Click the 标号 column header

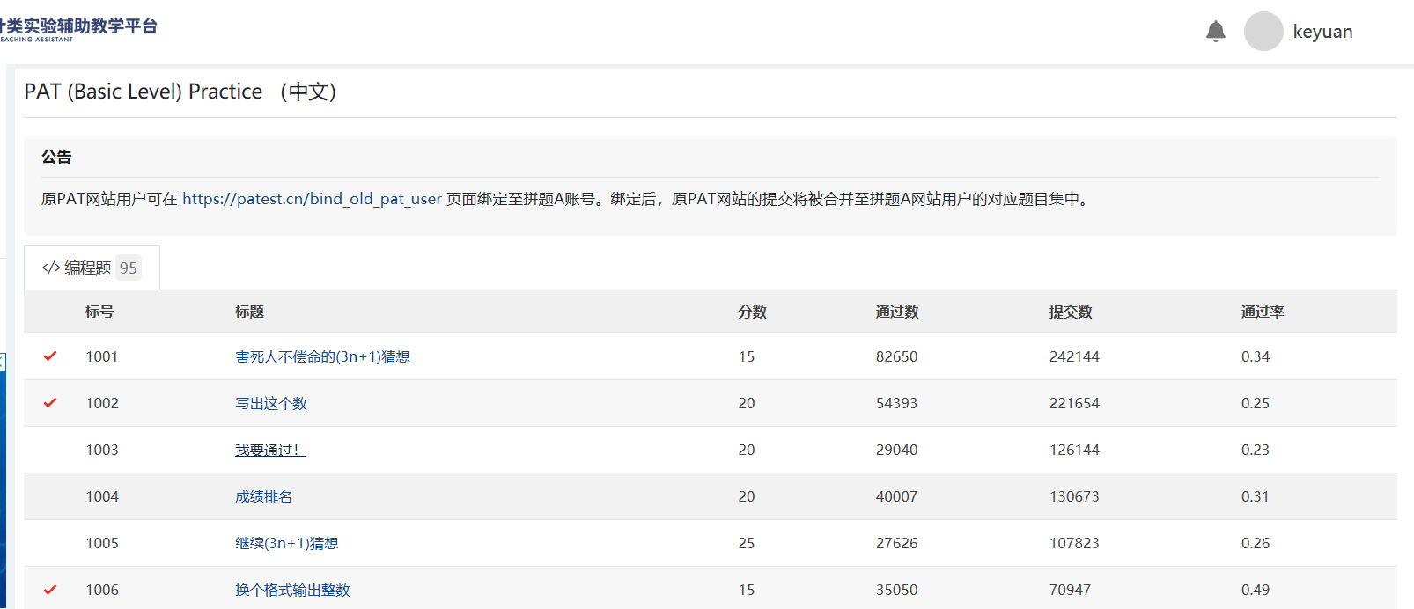(x=99, y=312)
